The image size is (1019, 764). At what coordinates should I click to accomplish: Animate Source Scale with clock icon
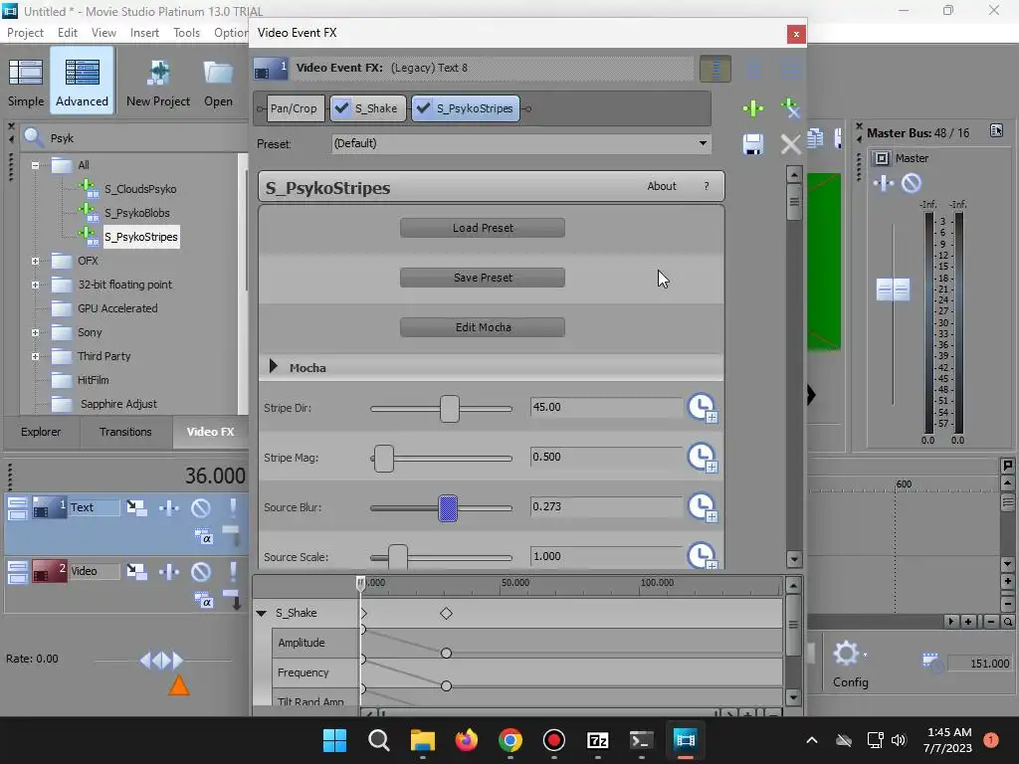click(x=702, y=556)
